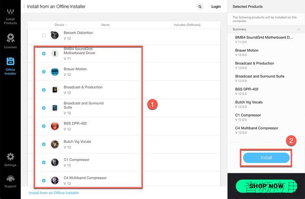
Task: Click the blue Install button
Action: (x=266, y=158)
